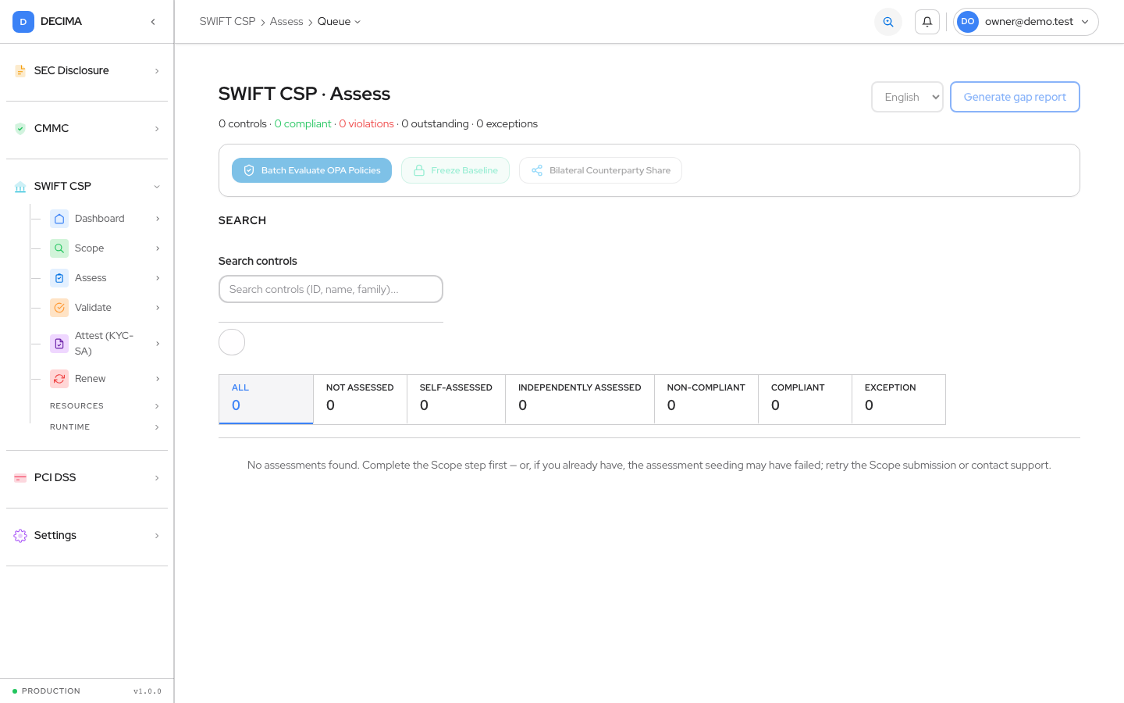The image size is (1124, 703).
Task: Expand the CMMC section chevron
Action: click(157, 129)
